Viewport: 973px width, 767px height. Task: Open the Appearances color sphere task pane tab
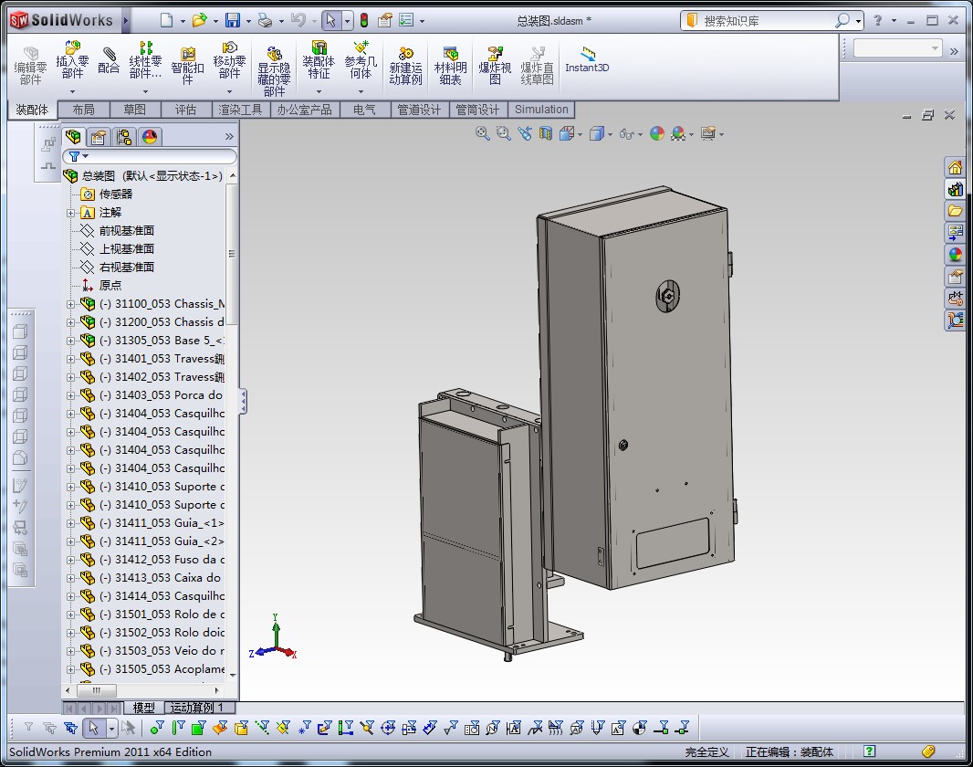click(955, 255)
